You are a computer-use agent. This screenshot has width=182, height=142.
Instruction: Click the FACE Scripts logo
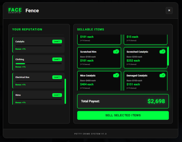[x=15, y=11]
